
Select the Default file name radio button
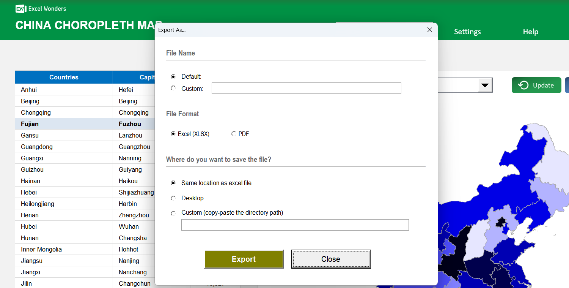173,76
